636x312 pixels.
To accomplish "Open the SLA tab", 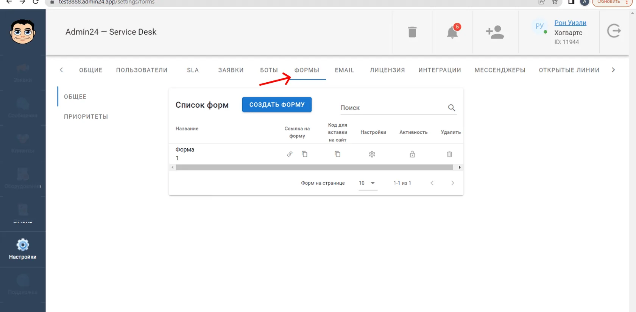I will tap(193, 70).
